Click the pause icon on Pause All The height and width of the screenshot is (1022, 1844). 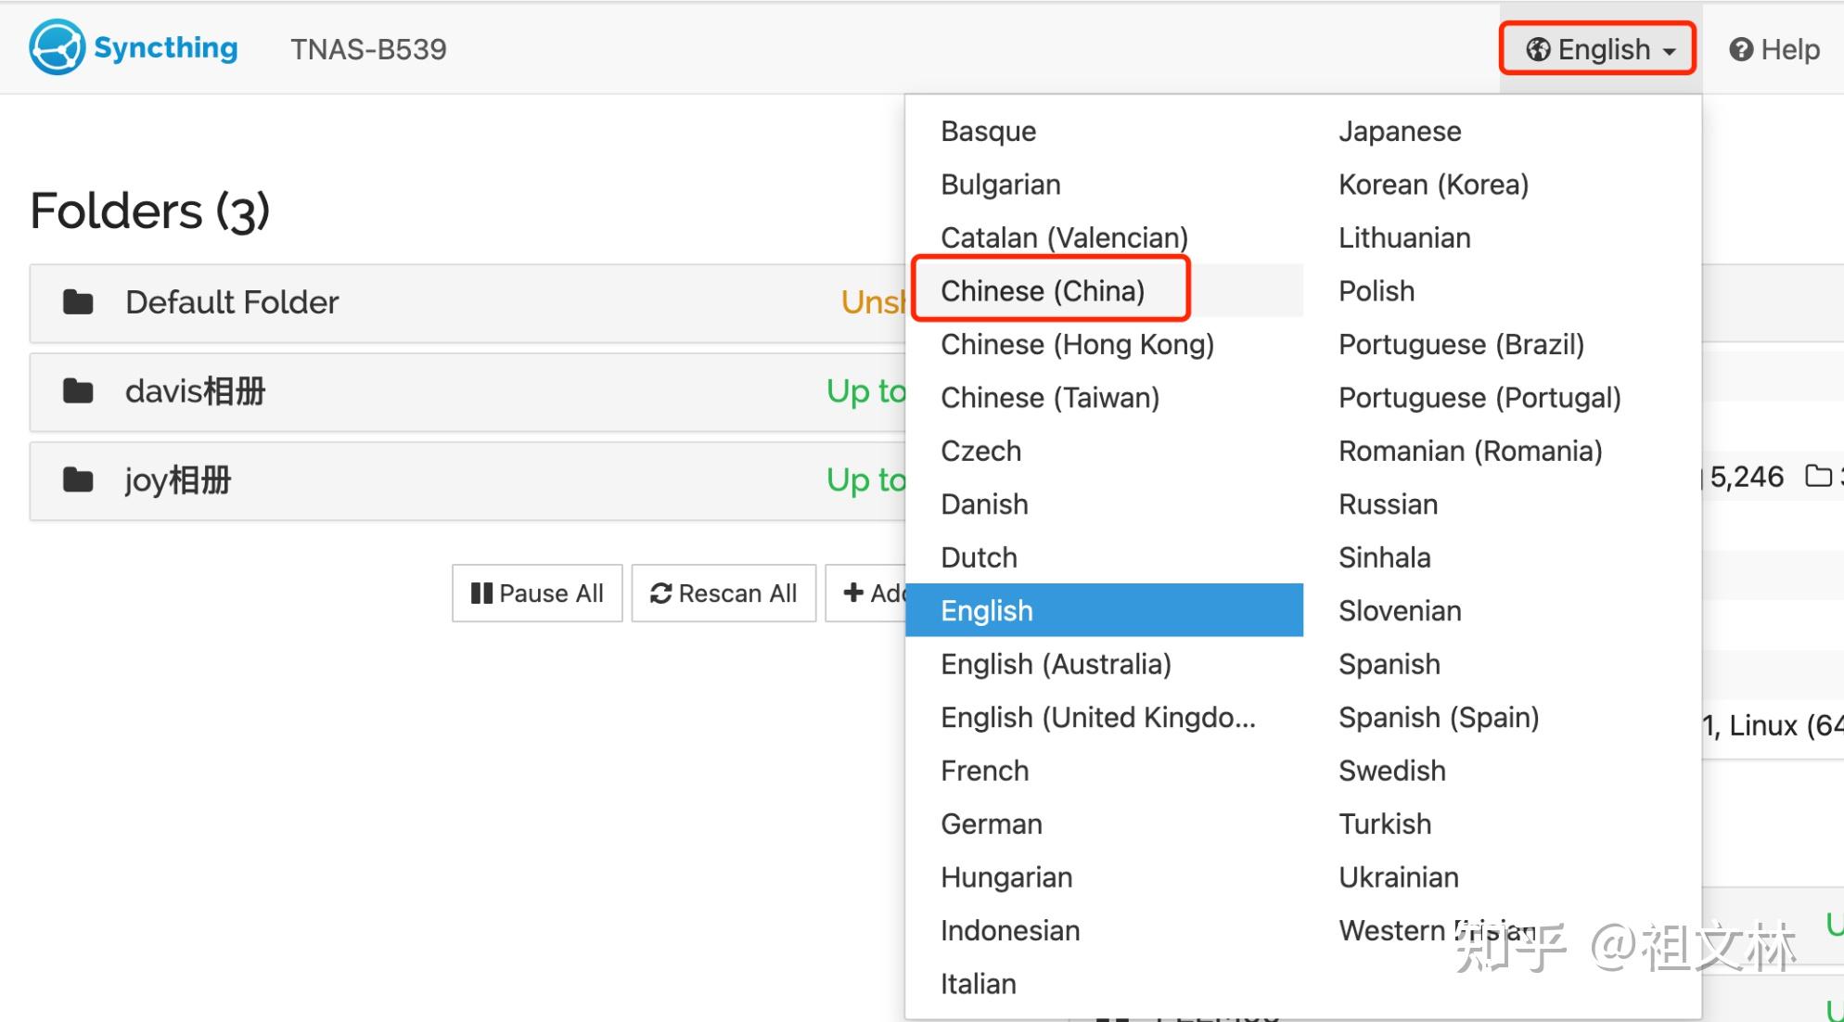click(481, 594)
